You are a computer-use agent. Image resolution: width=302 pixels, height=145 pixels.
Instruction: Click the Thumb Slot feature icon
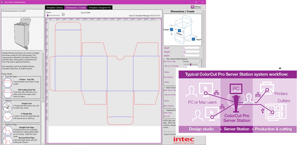[x=8, y=117]
